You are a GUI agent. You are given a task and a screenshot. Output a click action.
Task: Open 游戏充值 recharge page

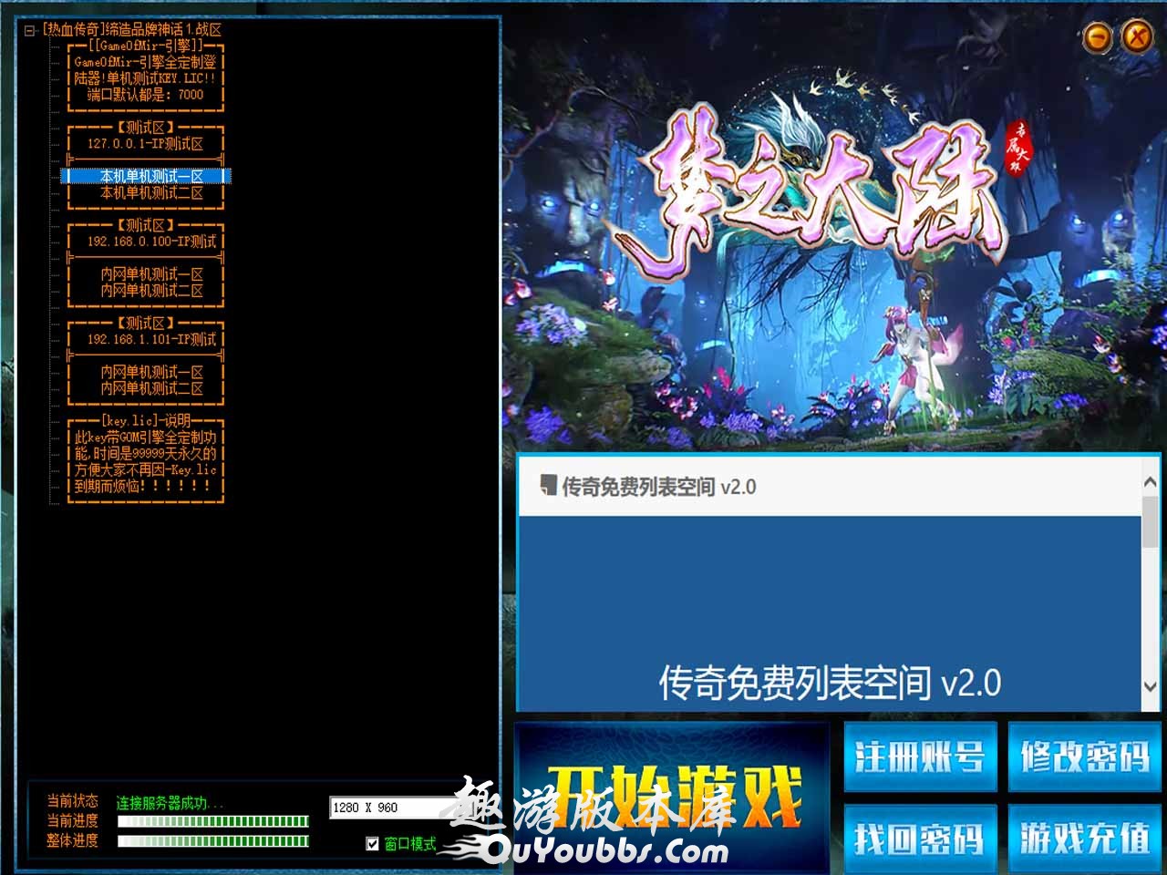coord(1084,838)
